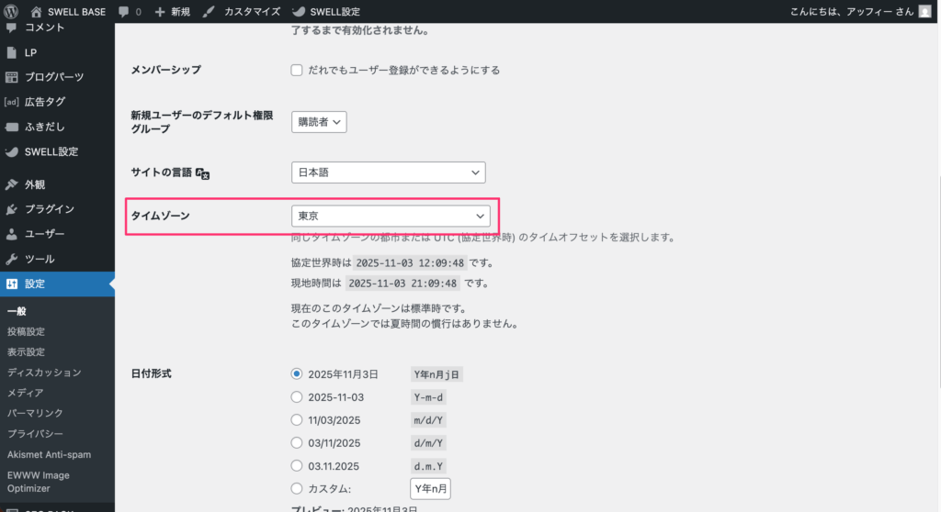This screenshot has width=941, height=512.
Task: Open the SWELL BASE home icon link
Action: point(36,12)
